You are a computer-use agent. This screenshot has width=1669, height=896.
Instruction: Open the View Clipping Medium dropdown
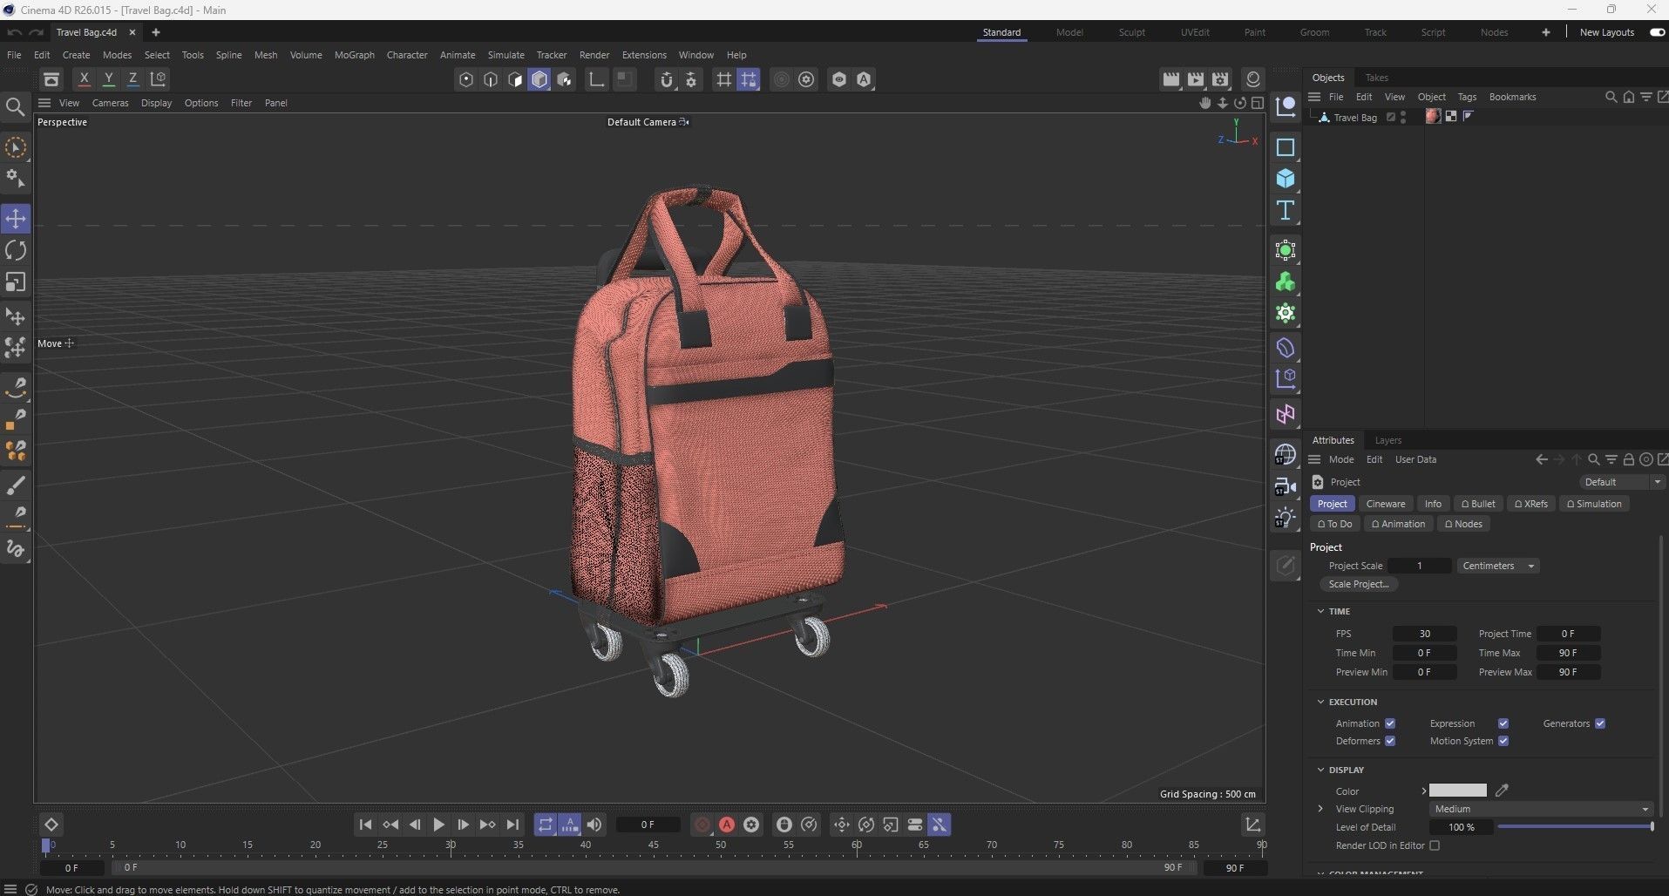pos(1540,809)
